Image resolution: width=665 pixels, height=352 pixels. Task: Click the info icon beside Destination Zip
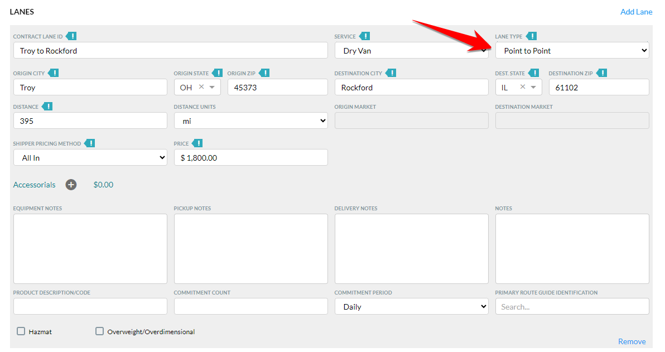coord(601,73)
